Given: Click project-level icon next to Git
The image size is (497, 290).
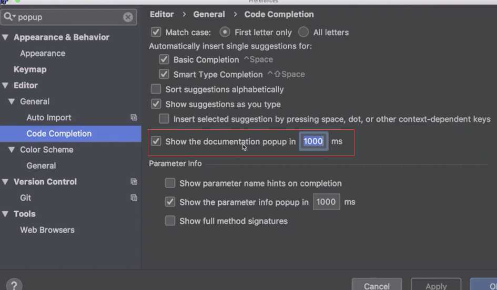Looking at the screenshot, I should click(x=134, y=198).
